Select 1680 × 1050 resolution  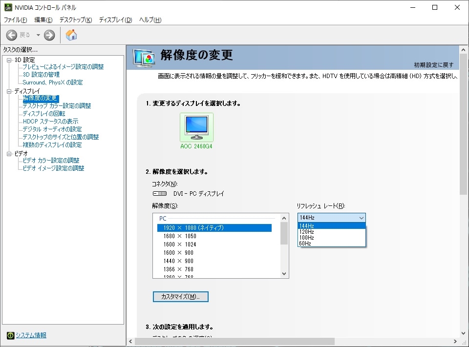click(214, 236)
